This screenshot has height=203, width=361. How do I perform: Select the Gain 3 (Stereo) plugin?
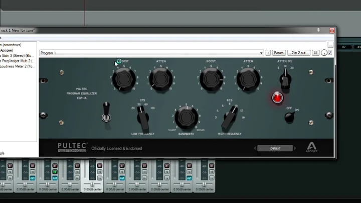coord(18,56)
